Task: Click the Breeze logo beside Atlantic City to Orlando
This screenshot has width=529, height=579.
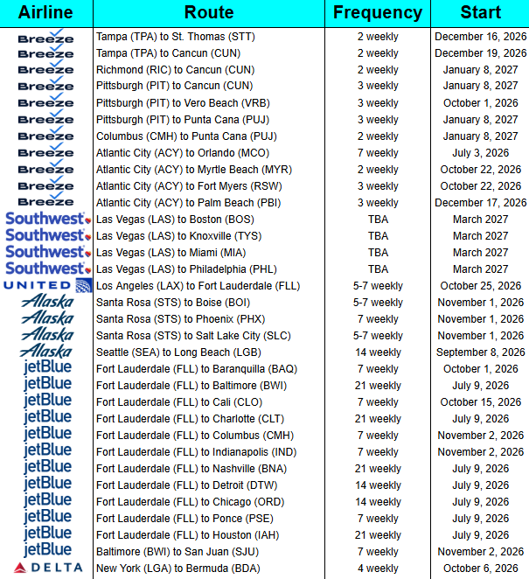Action: (45, 150)
